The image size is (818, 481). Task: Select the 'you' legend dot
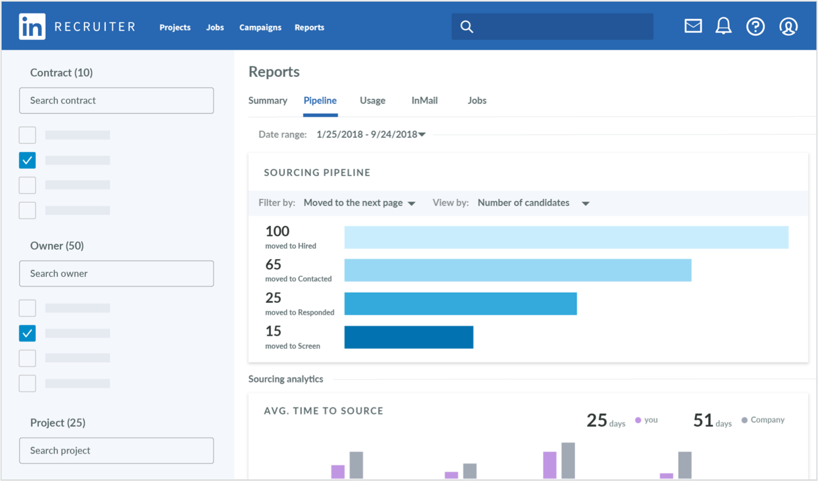point(638,419)
